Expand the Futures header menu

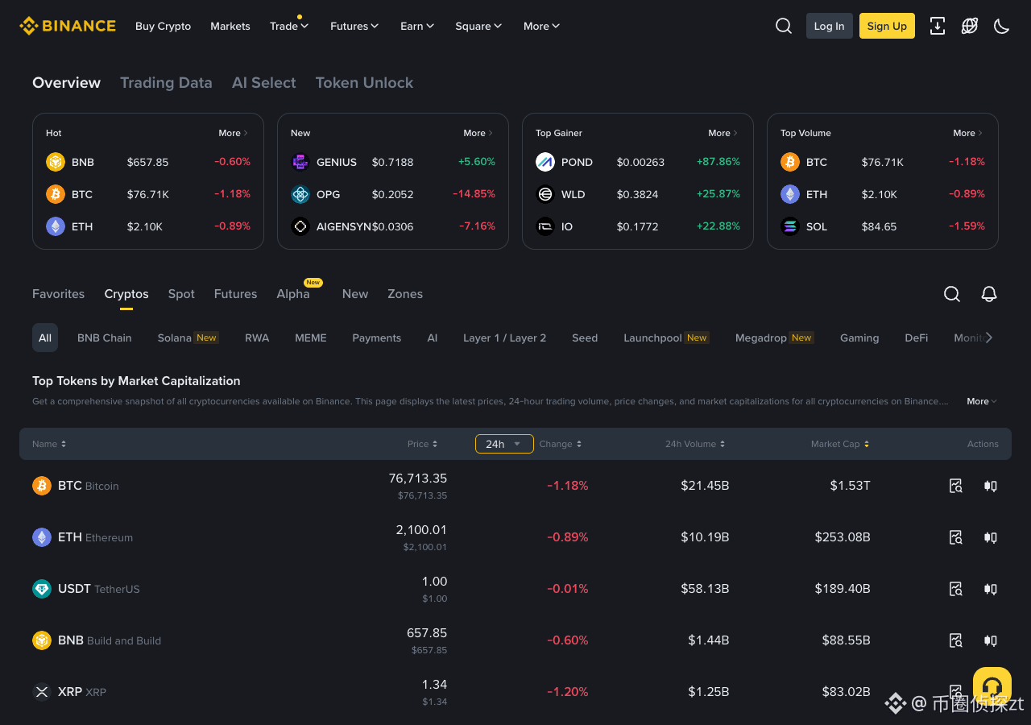[x=354, y=26]
